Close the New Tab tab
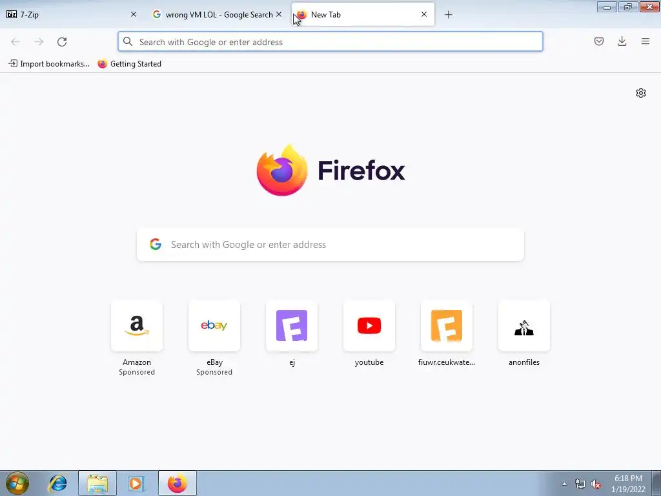Screen dimensions: 661x496 (424, 14)
